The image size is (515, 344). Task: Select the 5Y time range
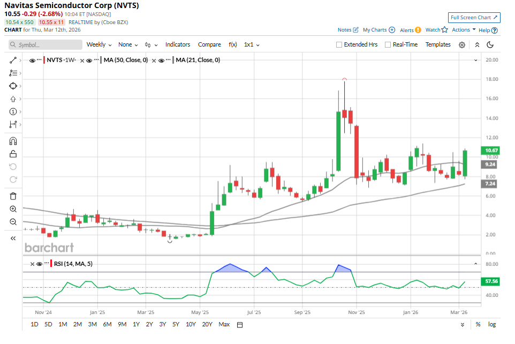click(x=176, y=325)
